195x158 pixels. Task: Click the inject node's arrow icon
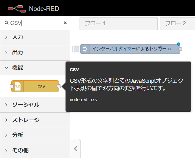point(85,49)
